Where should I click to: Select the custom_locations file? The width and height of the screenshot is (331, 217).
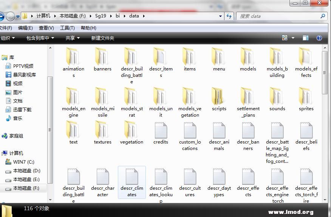coord(190,136)
